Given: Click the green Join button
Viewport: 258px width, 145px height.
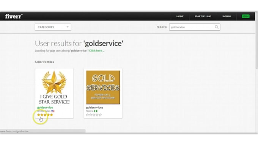Looking at the screenshot, I should point(245,16).
